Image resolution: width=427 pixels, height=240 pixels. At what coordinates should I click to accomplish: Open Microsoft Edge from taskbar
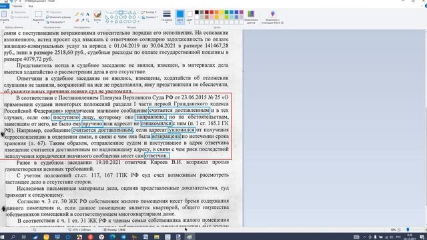[112, 237]
